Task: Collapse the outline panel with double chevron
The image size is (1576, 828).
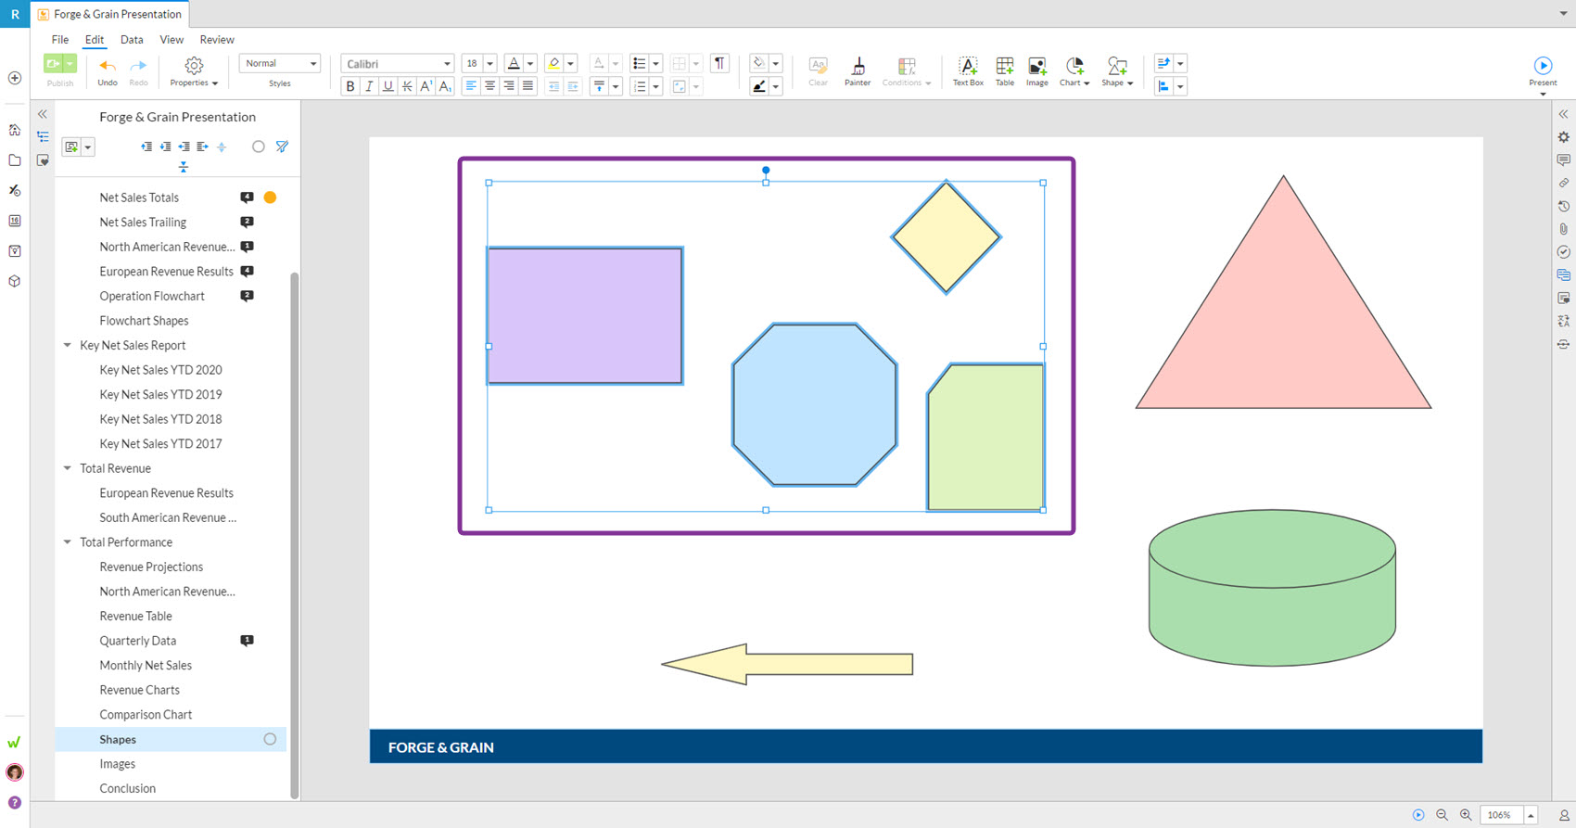Action: tap(43, 114)
